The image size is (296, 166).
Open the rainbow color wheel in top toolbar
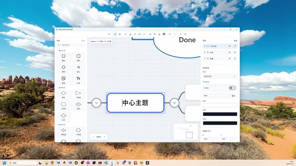click(164, 34)
